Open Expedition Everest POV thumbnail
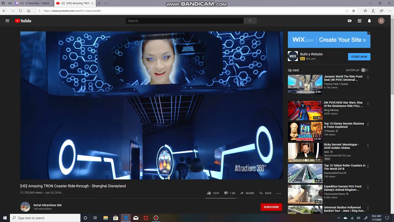This screenshot has width=394, height=222. (305, 194)
